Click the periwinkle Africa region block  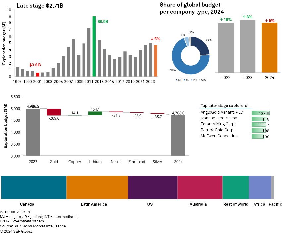pyautogui.click(x=260, y=187)
